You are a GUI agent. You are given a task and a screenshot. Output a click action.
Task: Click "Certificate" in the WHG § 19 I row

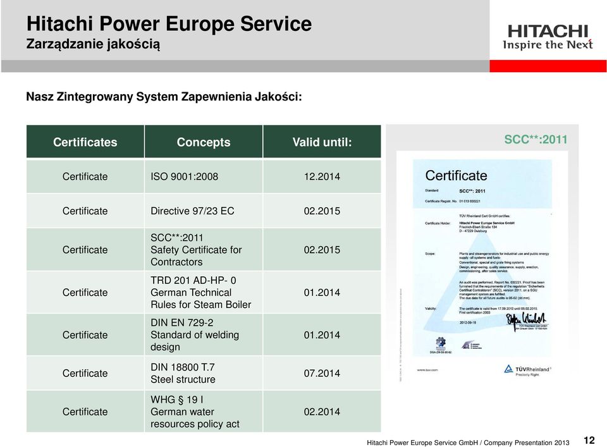point(85,412)
